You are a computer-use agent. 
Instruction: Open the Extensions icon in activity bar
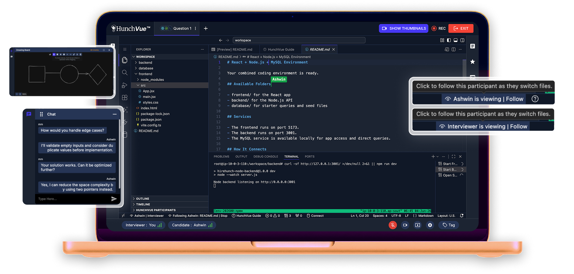(x=125, y=97)
